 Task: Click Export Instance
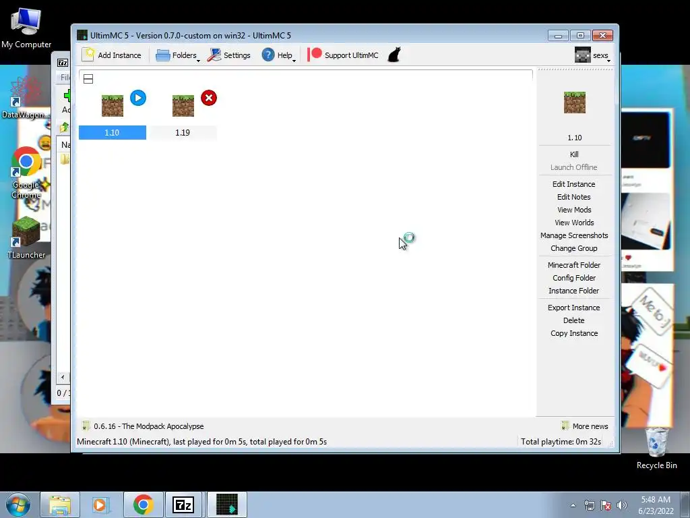(x=574, y=308)
